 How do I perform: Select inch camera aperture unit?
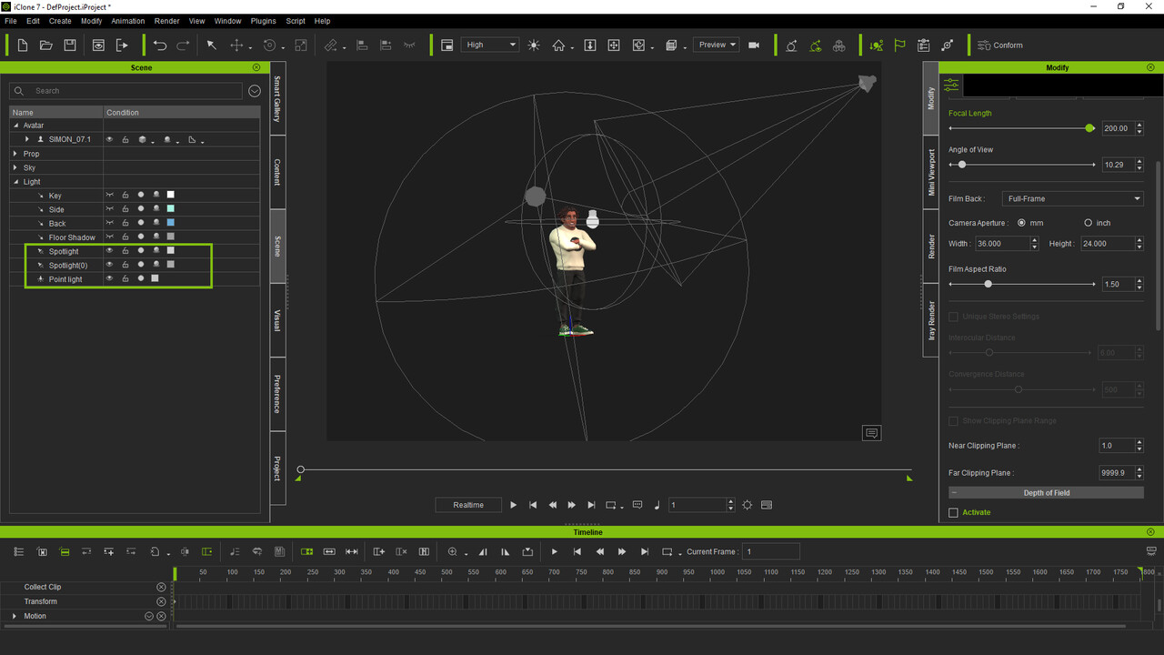(x=1088, y=223)
